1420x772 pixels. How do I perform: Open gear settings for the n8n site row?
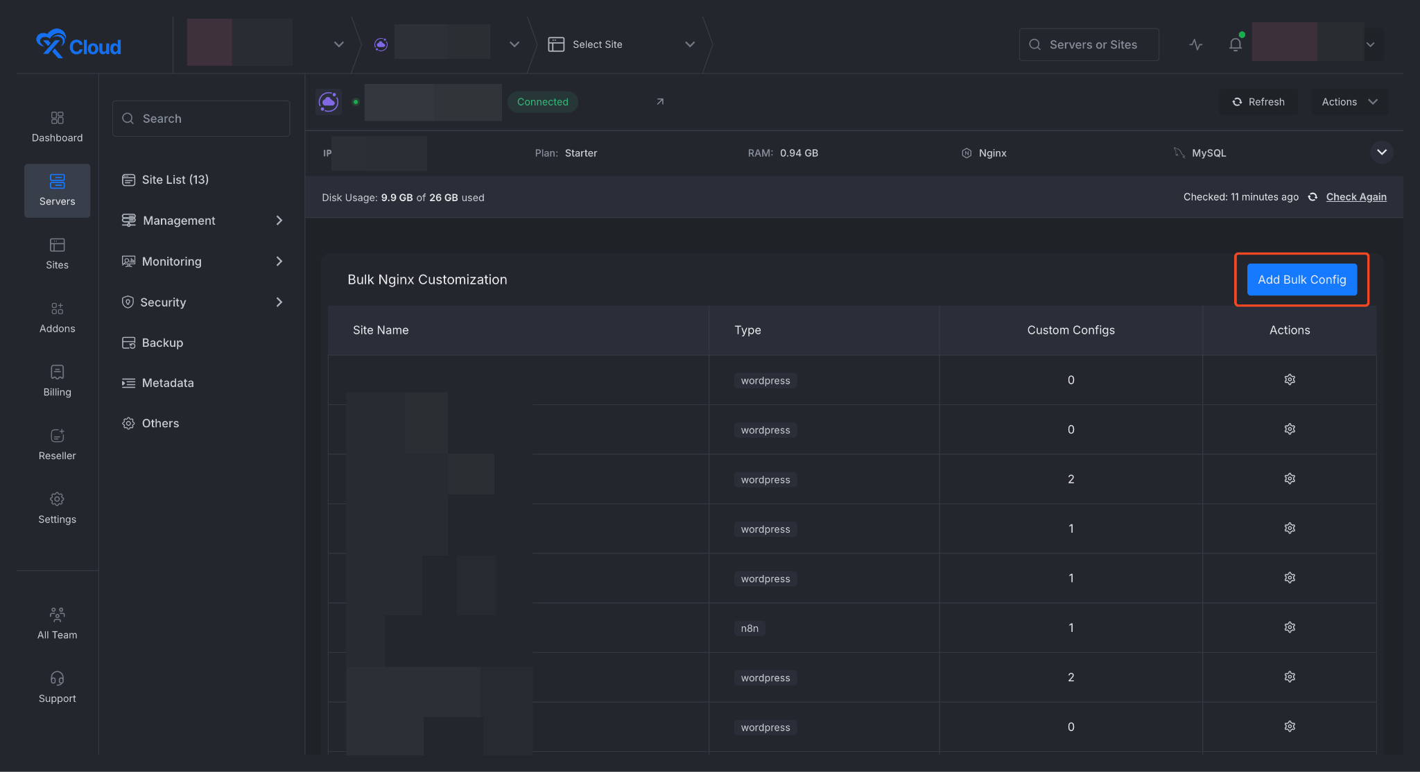[x=1289, y=626]
